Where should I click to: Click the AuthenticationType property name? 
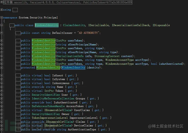tap(82, 129)
